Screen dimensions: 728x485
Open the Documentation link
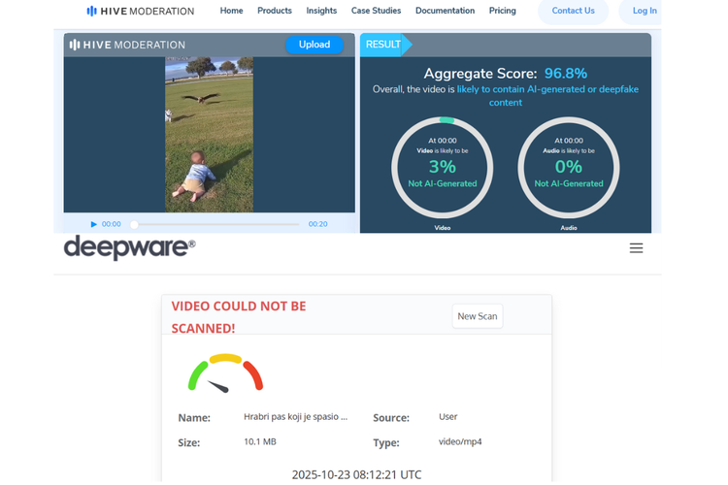[x=445, y=11]
